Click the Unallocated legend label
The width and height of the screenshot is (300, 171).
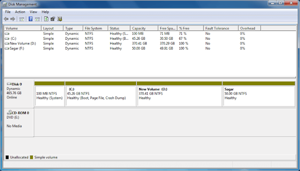point(19,157)
